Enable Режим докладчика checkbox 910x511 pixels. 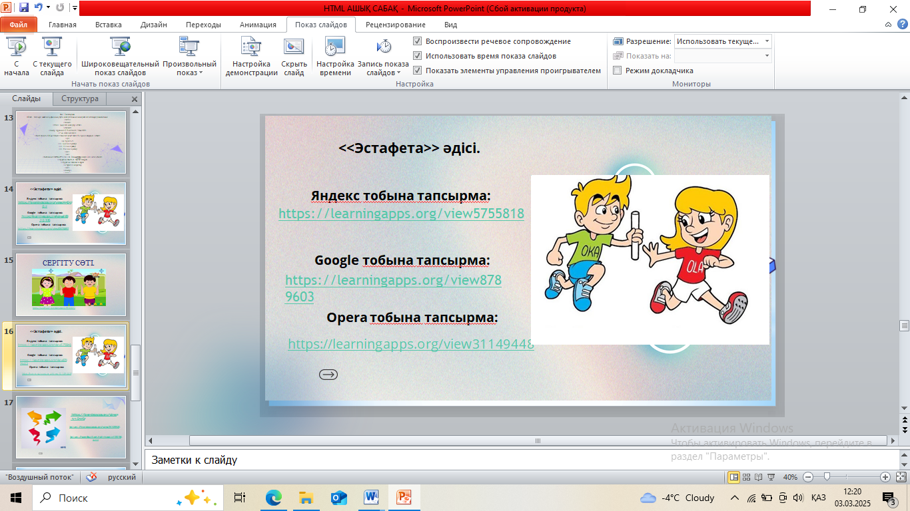(618, 71)
